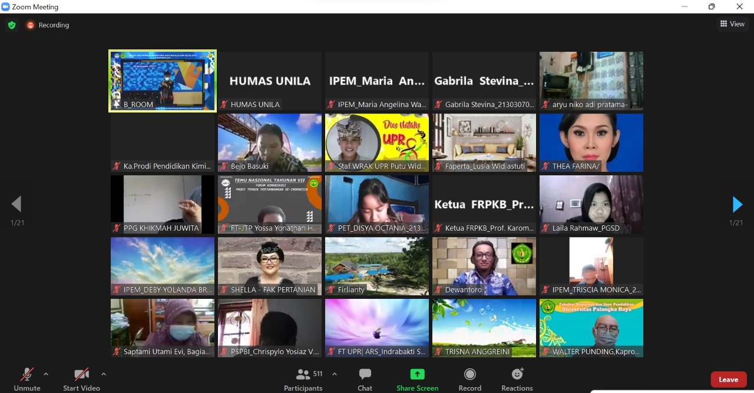Click the THEA FARINA video tile

(591, 142)
